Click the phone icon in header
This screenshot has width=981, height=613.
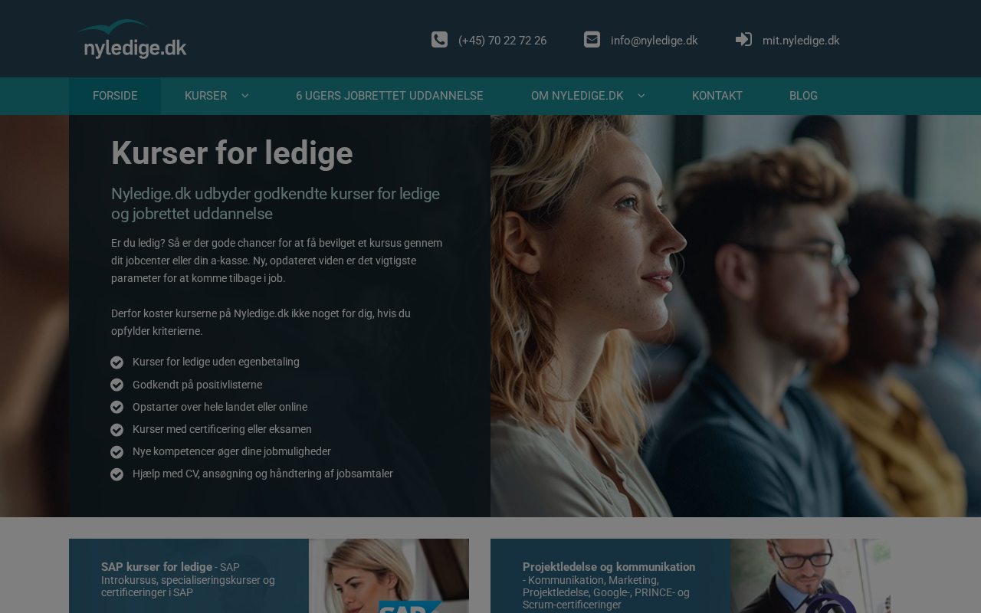click(439, 40)
